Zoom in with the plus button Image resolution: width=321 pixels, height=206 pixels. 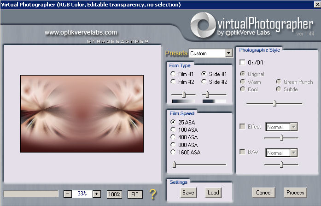[x=97, y=194]
